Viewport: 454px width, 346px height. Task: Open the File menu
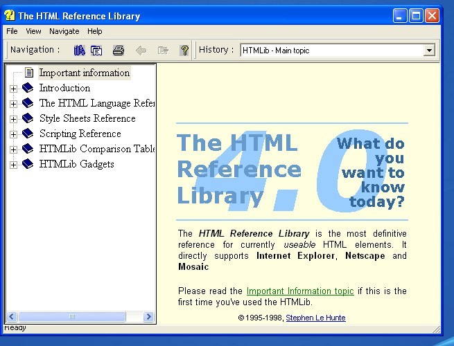(x=12, y=31)
